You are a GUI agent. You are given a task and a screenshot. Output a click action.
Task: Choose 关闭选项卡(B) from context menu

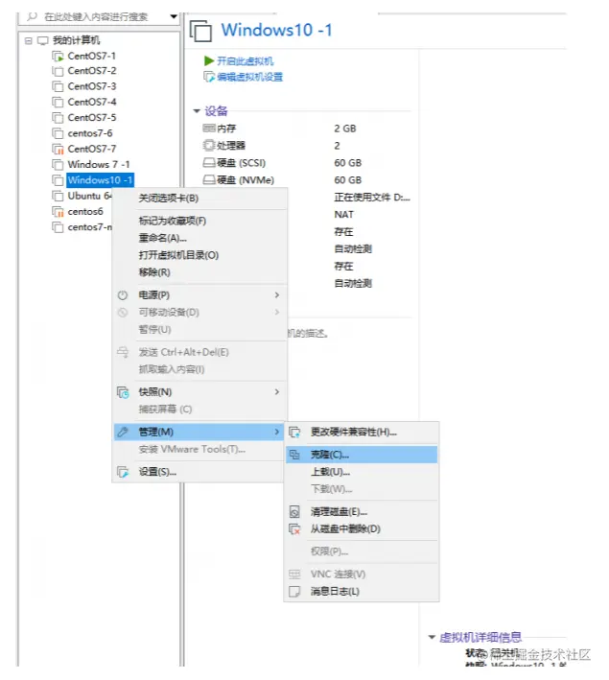click(x=199, y=199)
